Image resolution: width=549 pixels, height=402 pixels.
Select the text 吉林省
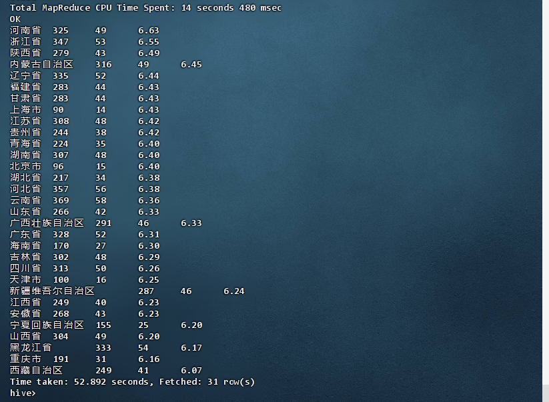[x=25, y=257]
